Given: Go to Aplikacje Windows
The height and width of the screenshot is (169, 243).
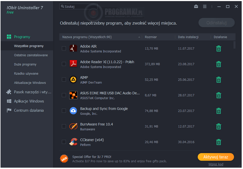Looking at the screenshot, I should (x=29, y=101).
